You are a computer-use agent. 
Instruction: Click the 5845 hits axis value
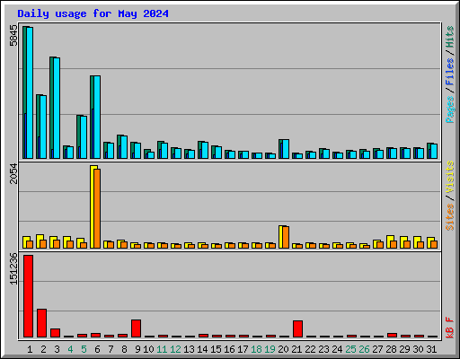[13, 36]
